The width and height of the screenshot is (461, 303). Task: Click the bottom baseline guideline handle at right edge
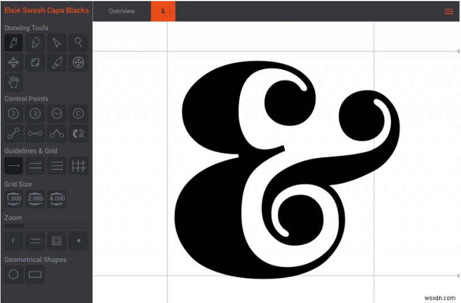(x=458, y=275)
